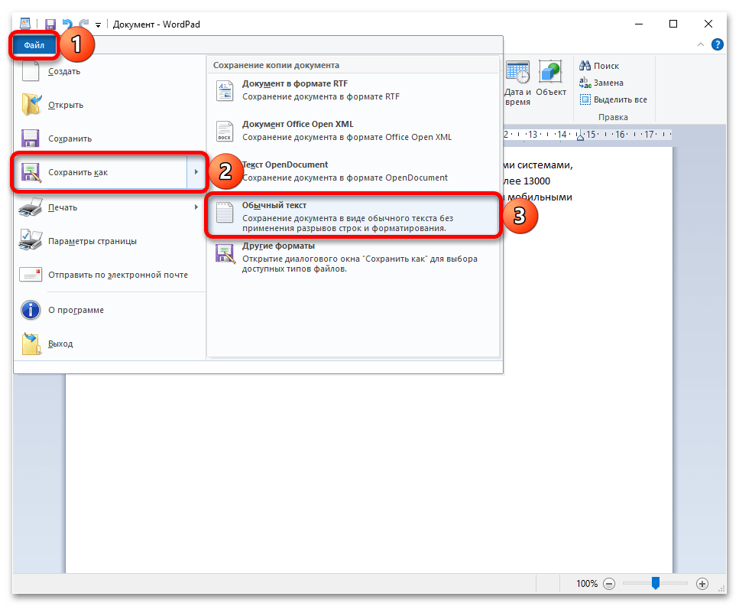Screen dimensions: 739x606
Task: Choose Открыть menu entry
Action: pos(110,105)
